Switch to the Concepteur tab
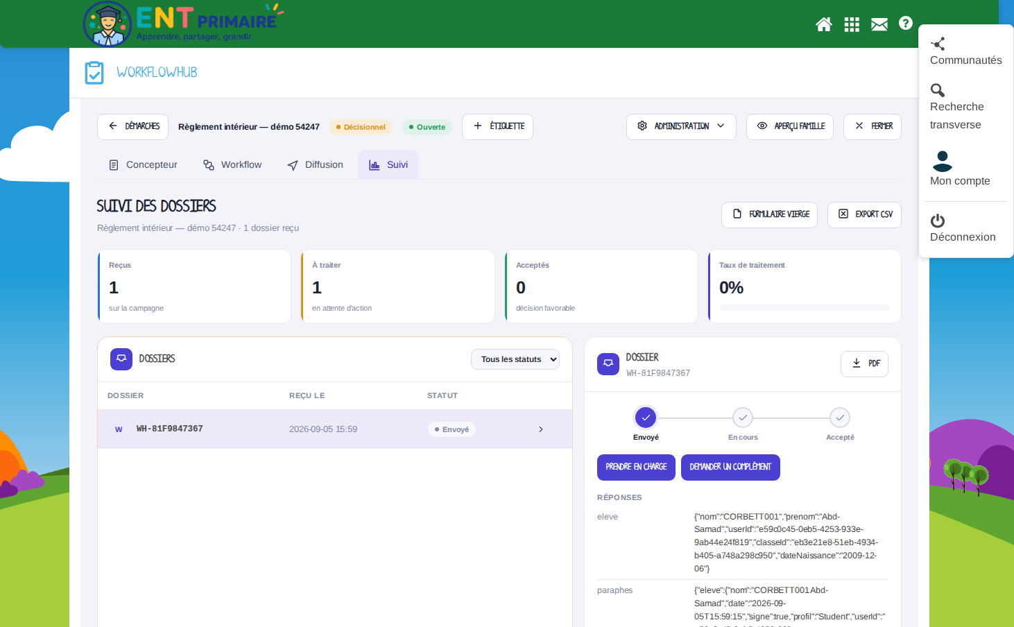 click(143, 165)
